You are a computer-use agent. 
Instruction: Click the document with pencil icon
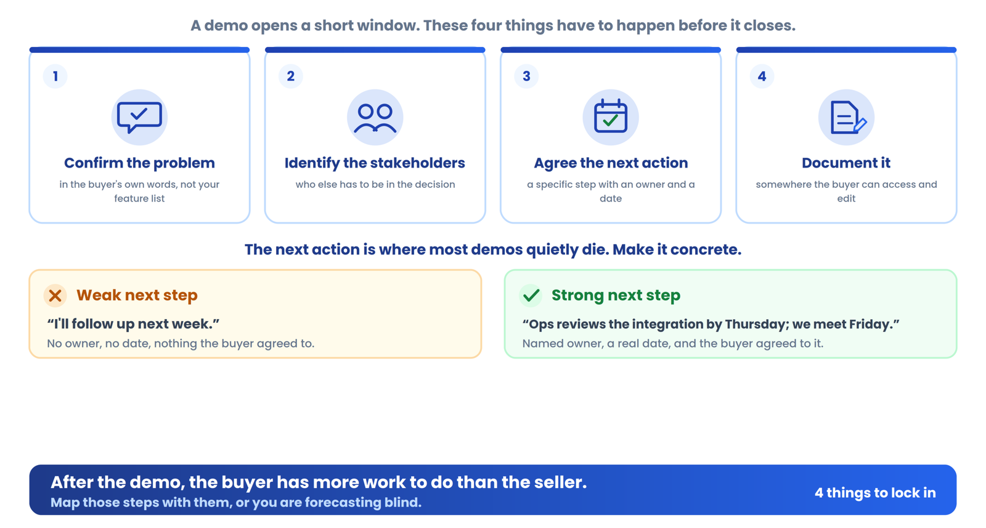coord(848,117)
